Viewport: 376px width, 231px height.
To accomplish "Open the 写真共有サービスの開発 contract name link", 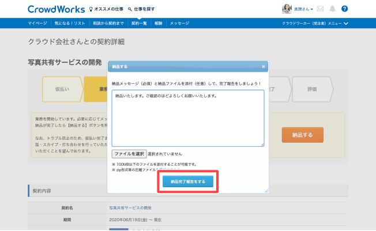I will [x=130, y=207].
